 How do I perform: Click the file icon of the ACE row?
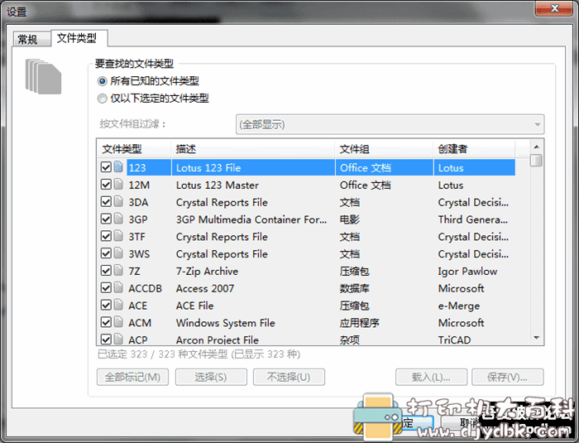pyautogui.click(x=118, y=305)
